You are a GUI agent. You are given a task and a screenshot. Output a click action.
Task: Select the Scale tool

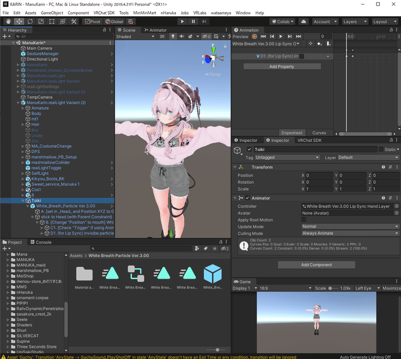point(41,22)
